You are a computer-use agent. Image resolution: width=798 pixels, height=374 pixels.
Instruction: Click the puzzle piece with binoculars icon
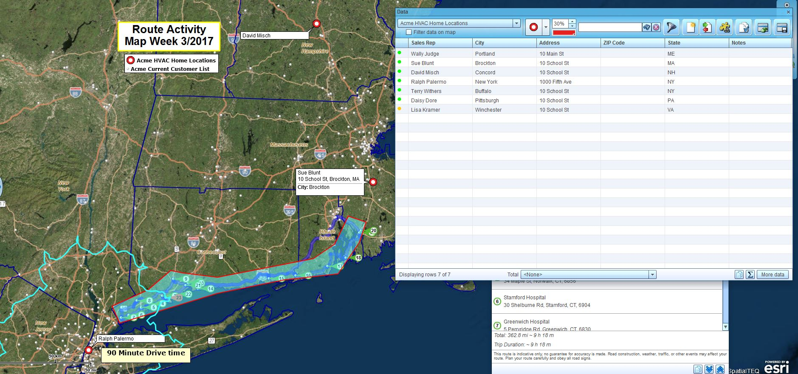(x=725, y=28)
